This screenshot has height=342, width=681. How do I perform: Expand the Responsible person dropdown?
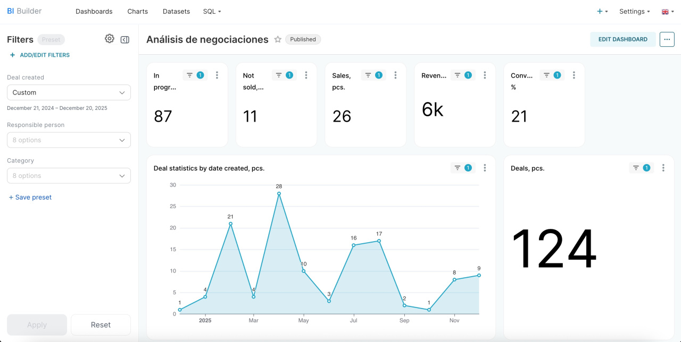(x=69, y=140)
